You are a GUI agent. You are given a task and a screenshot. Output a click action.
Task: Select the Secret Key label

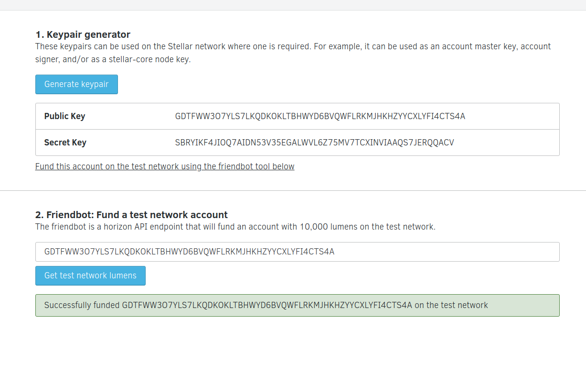[65, 143]
